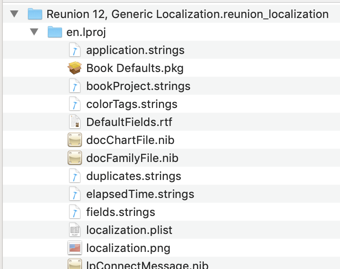Select the lpConnectMessage.nib file name

(147, 264)
